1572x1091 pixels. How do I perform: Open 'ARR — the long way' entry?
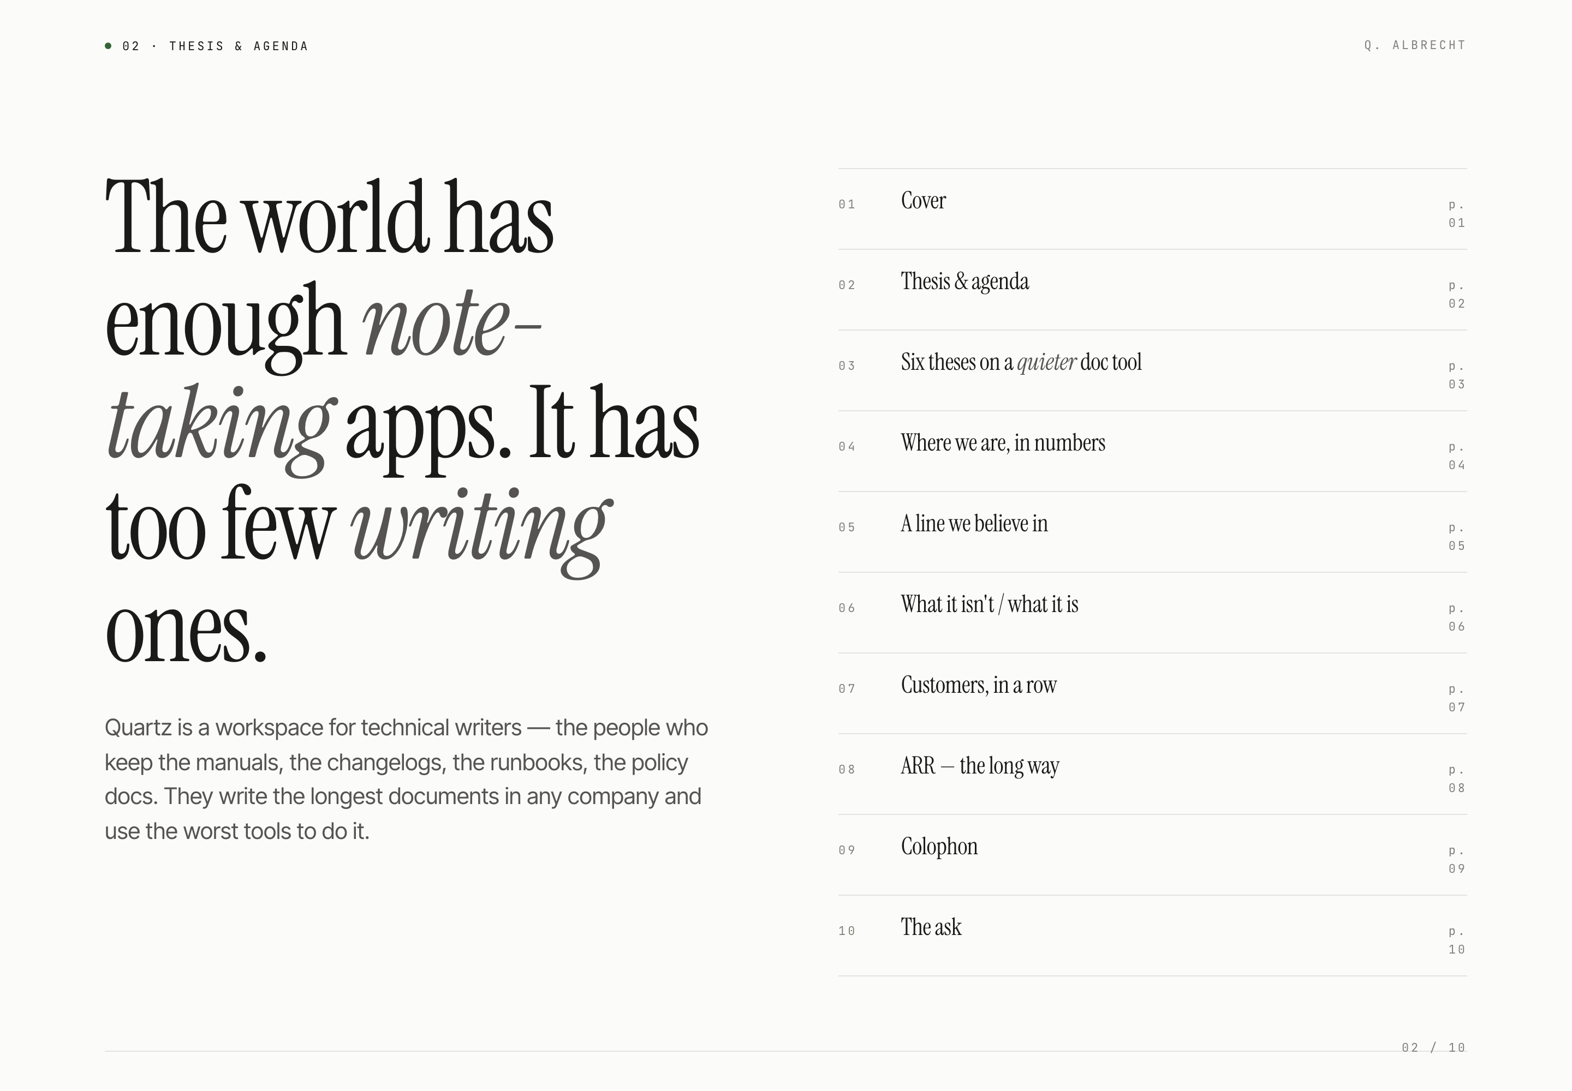click(x=980, y=766)
